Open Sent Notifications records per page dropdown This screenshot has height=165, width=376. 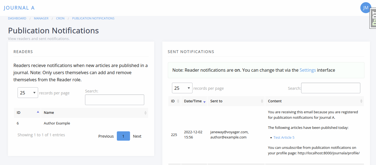182,88
